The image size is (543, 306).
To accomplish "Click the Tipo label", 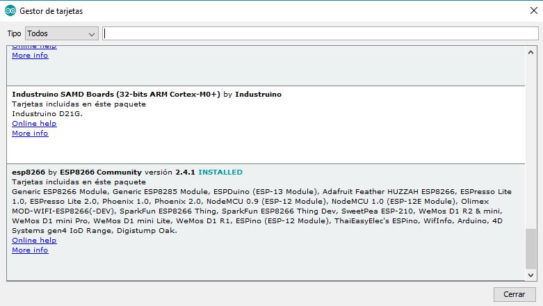I will pos(14,33).
